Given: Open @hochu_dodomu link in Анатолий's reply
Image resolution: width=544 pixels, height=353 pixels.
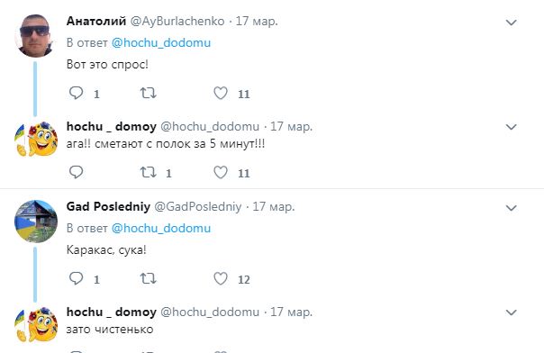Looking at the screenshot, I should (161, 42).
